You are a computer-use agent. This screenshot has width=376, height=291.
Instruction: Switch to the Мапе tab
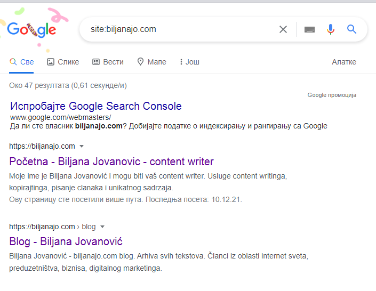coord(151,62)
